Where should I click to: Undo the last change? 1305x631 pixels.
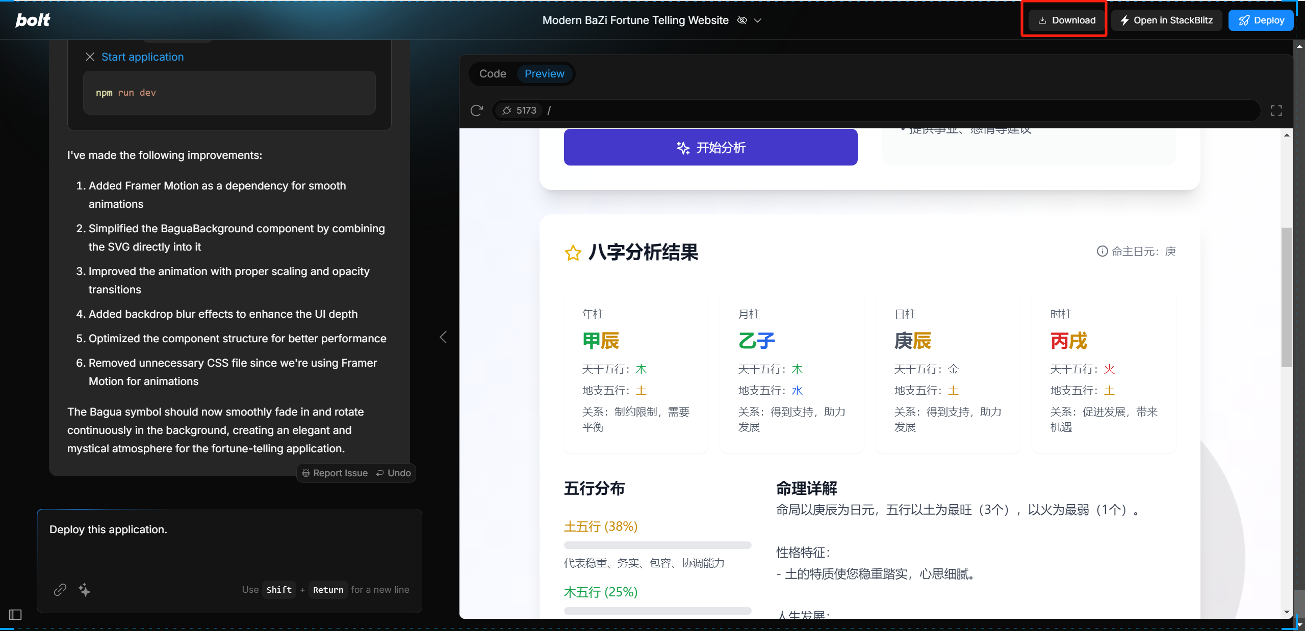click(x=393, y=473)
